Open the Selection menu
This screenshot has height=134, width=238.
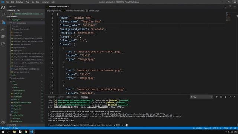point(20,2)
